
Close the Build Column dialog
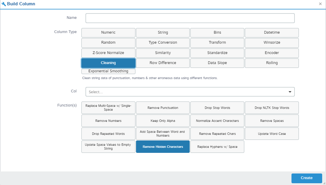pos(320,4)
